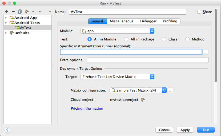Click the add new configuration plus icon

click(x=7, y=11)
